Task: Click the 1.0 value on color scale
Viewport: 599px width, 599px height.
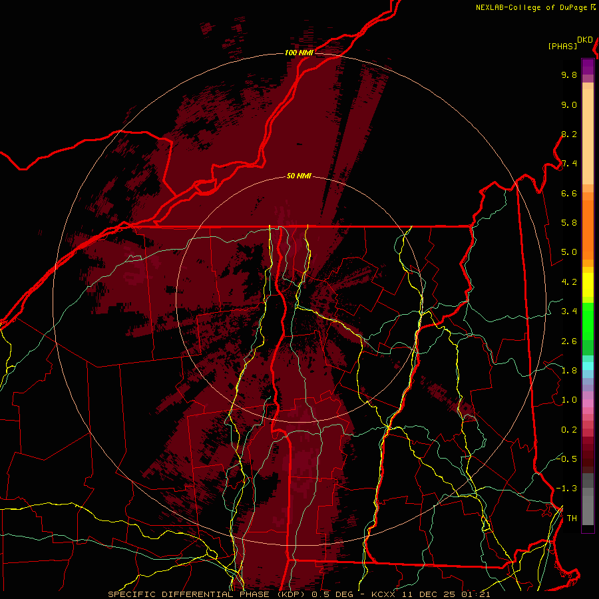Action: click(x=569, y=400)
